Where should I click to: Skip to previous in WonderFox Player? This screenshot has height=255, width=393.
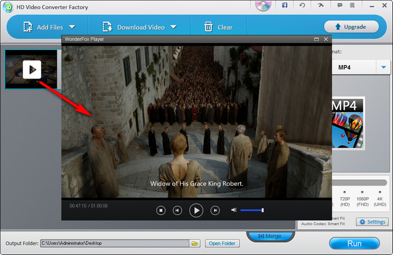click(177, 211)
